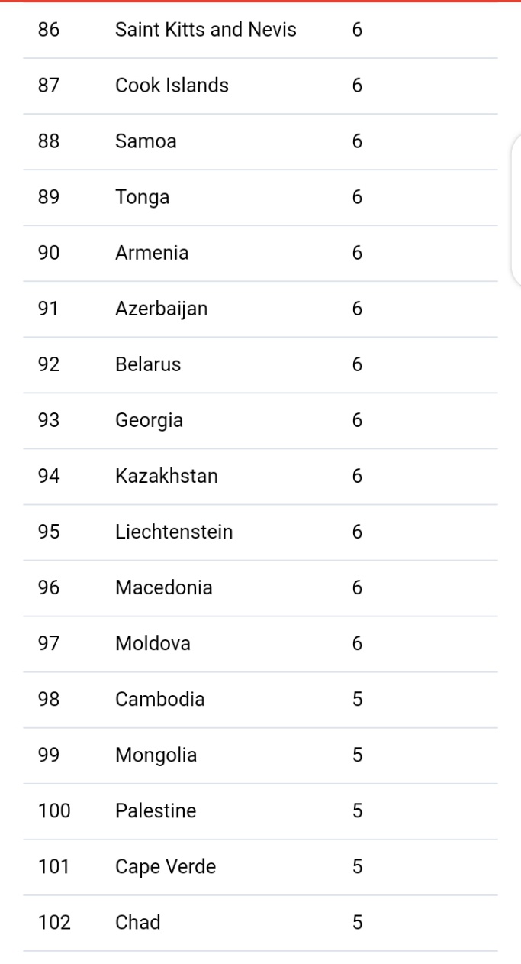Tap the Samoa country name
Image resolution: width=521 pixels, height=964 pixels.
pyautogui.click(x=146, y=141)
